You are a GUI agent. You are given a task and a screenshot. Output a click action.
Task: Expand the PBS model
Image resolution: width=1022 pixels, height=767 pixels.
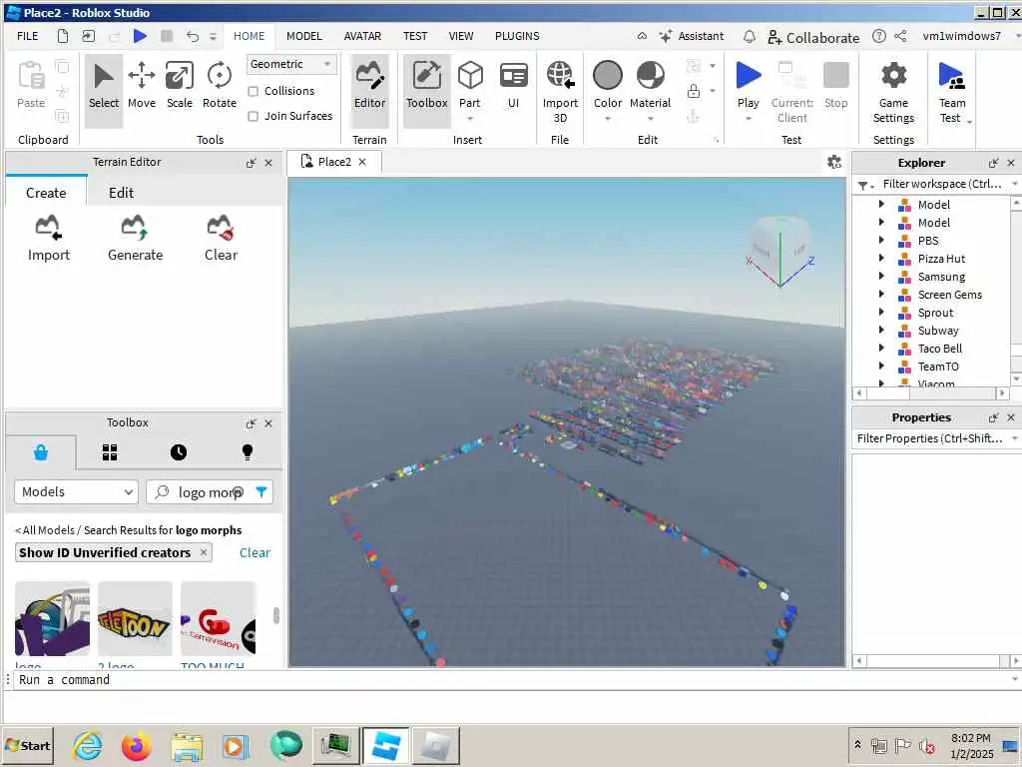coord(881,240)
